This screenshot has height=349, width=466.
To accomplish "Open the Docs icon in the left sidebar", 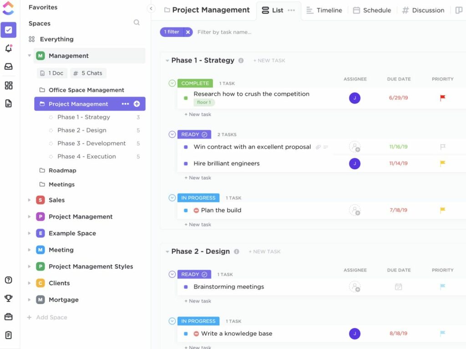I will pyautogui.click(x=9, y=103).
